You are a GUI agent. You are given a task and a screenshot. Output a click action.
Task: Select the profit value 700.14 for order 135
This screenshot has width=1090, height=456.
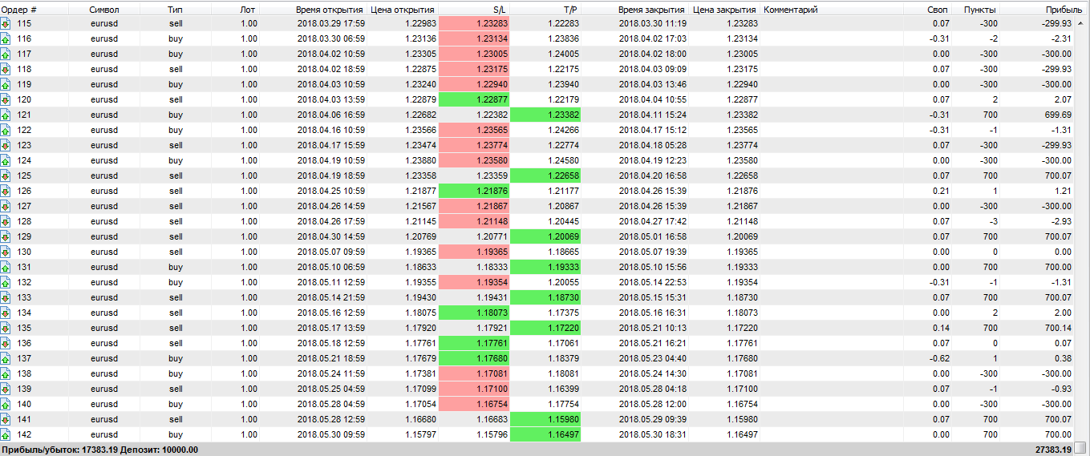coord(1053,329)
